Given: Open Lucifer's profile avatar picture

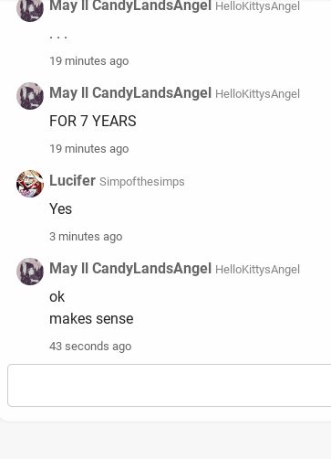Looking at the screenshot, I should [x=30, y=184].
